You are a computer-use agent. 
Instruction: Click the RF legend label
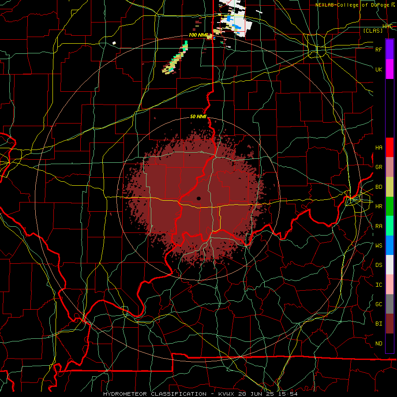coord(378,49)
